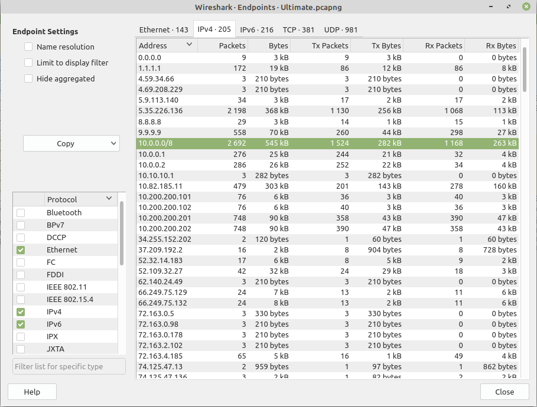Enable the Name resolution checkbox
This screenshot has width=537, height=407.
coord(28,47)
